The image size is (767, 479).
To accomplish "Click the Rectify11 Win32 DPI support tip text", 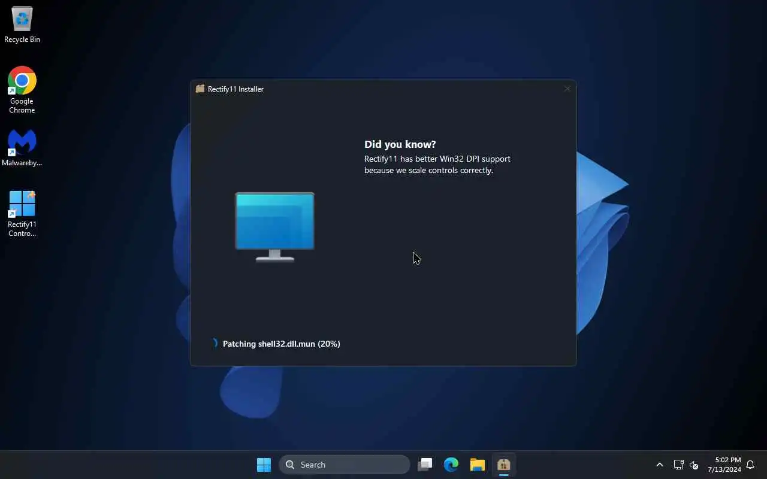I will [437, 165].
